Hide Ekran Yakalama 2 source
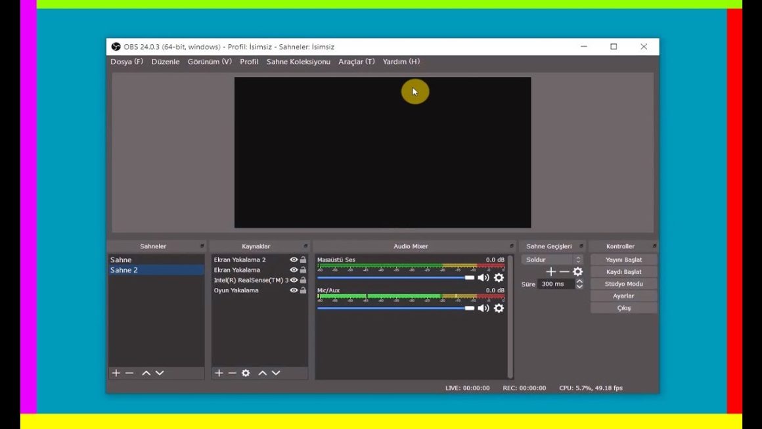 294,260
